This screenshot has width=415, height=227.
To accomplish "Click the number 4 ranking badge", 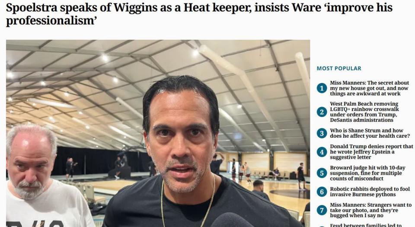I will (x=322, y=152).
